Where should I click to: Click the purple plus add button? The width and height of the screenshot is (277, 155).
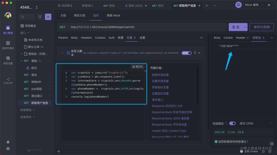pyautogui.click(x=48, y=17)
